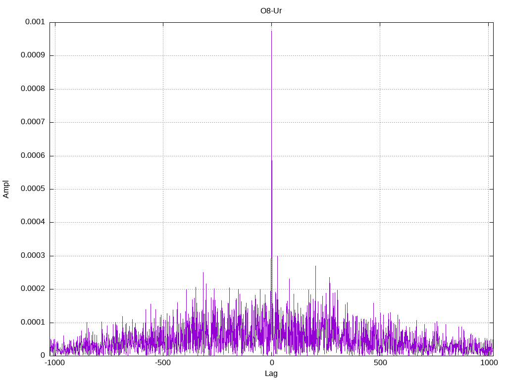Click the 500 x-axis tick label

380,363
